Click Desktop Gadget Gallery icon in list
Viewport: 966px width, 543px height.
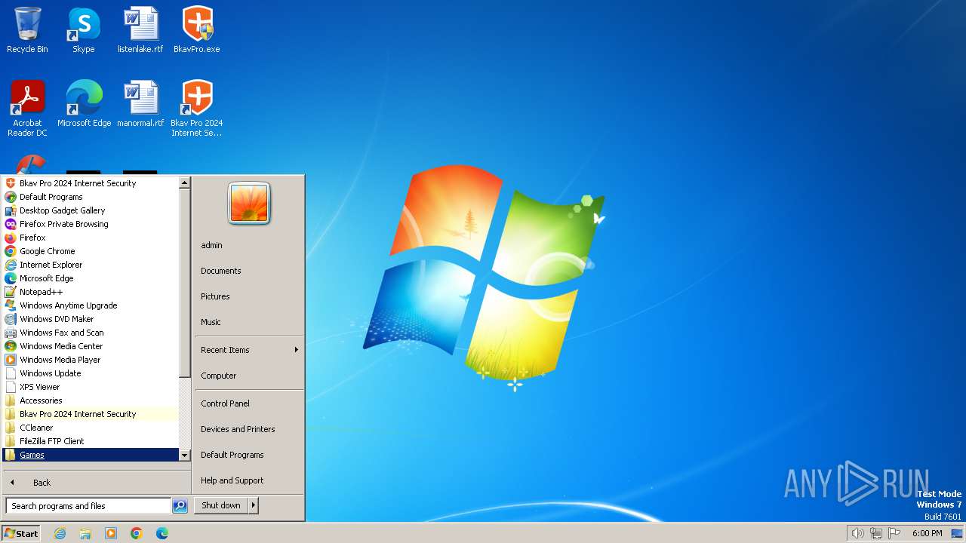11,210
